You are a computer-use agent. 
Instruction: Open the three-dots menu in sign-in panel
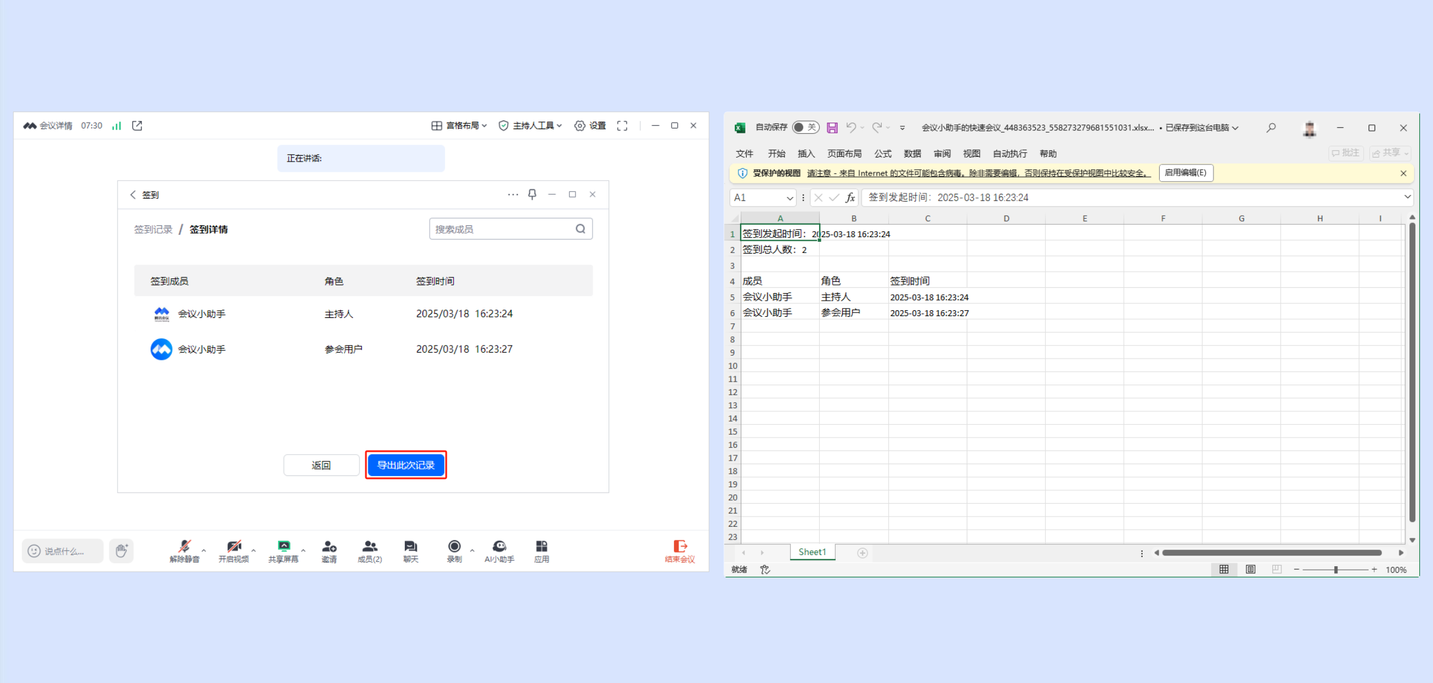[x=513, y=194]
